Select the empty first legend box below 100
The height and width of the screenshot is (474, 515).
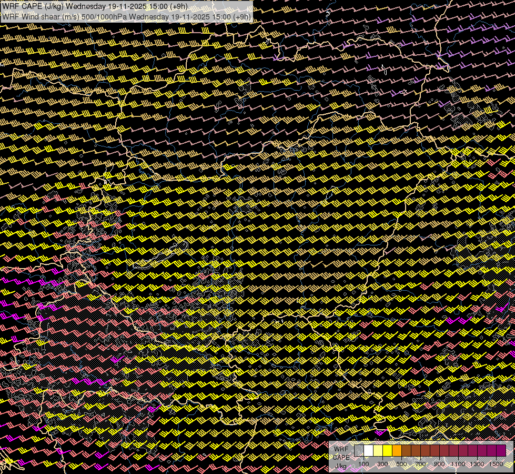pos(359,450)
